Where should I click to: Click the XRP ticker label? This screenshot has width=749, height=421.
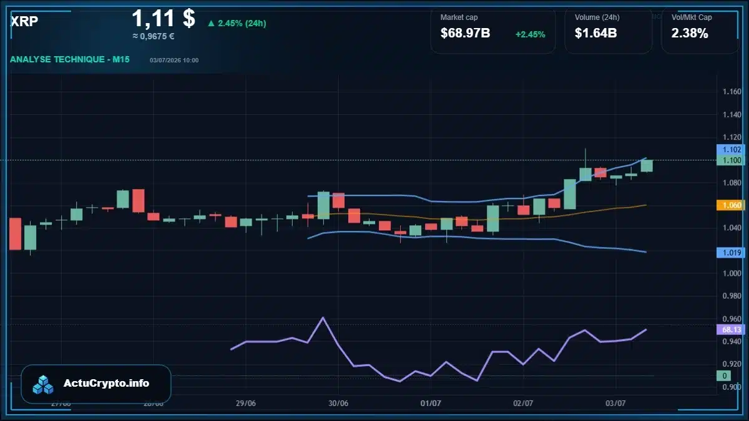pos(24,21)
